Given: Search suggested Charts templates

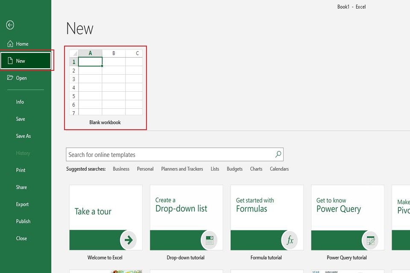Looking at the screenshot, I should 256,169.
